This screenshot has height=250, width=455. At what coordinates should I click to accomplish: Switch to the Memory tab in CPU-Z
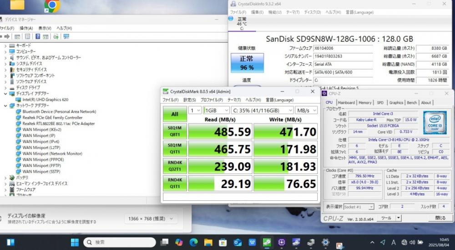point(365,102)
